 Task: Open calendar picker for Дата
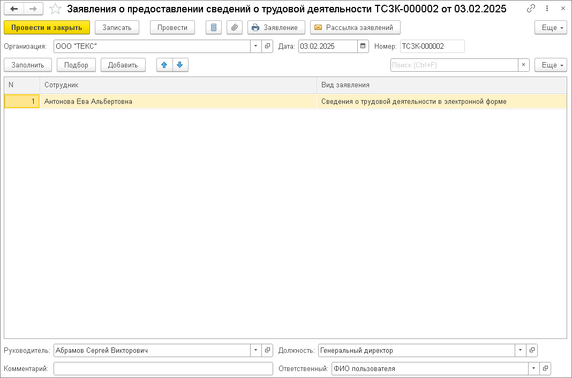[x=363, y=46]
